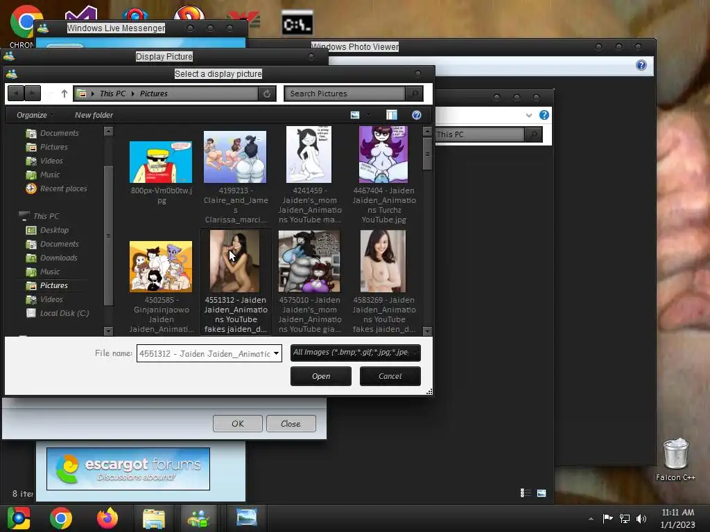Click the magnifier in the This PC search box
The width and height of the screenshot is (710, 532).
pos(534,134)
